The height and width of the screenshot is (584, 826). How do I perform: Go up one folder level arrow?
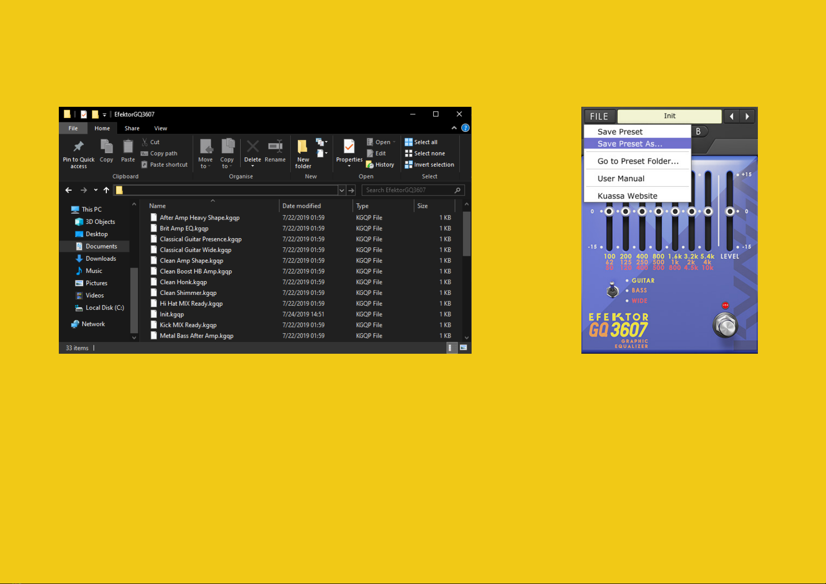[106, 190]
